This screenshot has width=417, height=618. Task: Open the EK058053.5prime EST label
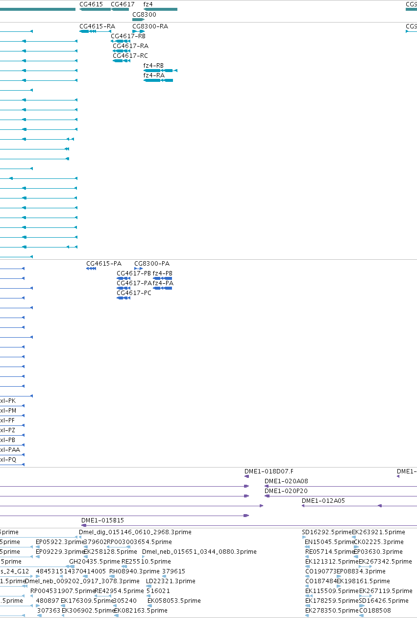[174, 601]
